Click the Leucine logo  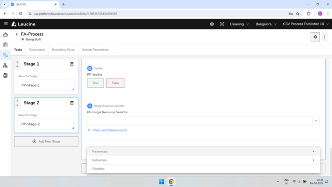pos(23,24)
